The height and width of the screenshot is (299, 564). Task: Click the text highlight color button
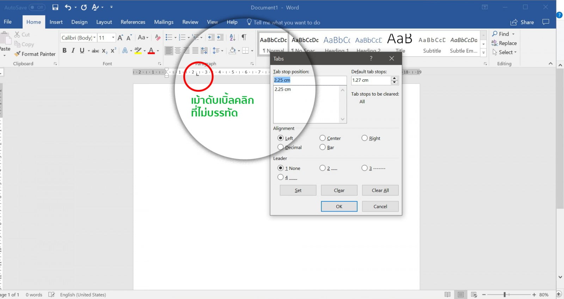(x=138, y=51)
